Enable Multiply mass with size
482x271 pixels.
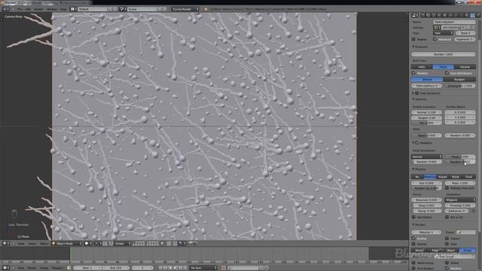point(447,188)
